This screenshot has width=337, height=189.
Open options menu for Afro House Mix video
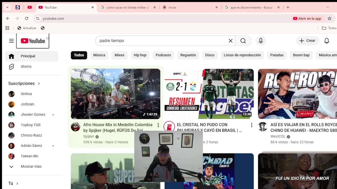(x=158, y=125)
